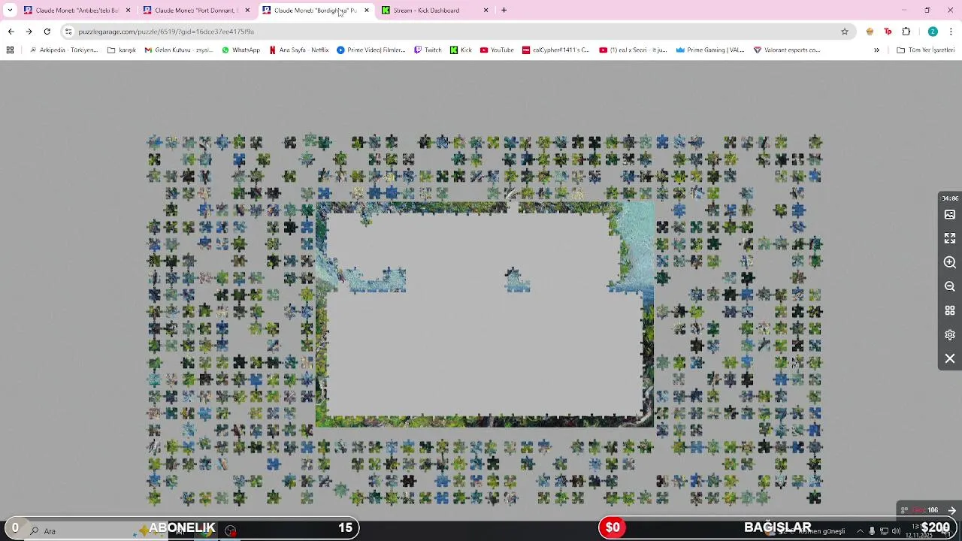Open the Prime Video bookmark
Image resolution: width=962 pixels, height=541 pixels.
[x=371, y=50]
